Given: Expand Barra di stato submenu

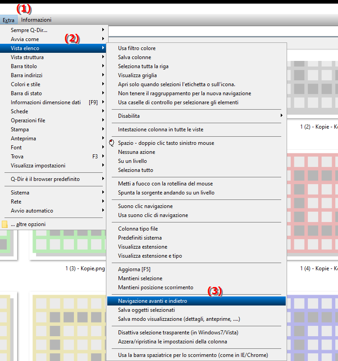Looking at the screenshot, I should point(53,93).
